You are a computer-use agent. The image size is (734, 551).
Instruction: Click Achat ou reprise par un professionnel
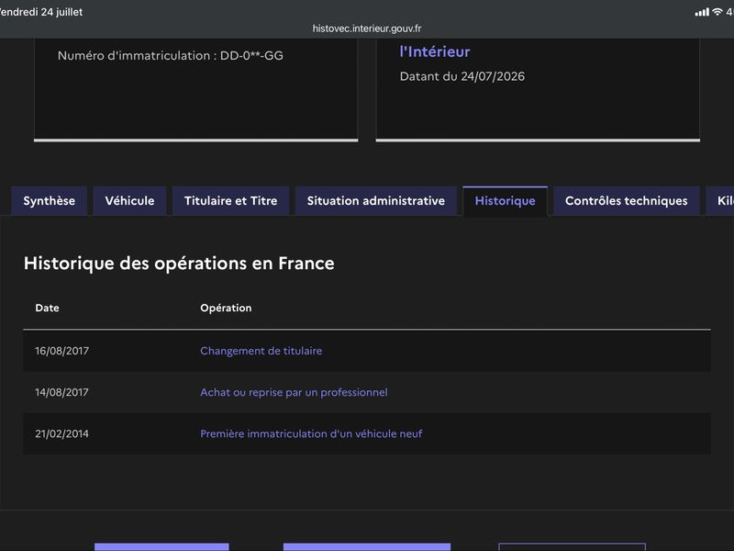click(294, 392)
